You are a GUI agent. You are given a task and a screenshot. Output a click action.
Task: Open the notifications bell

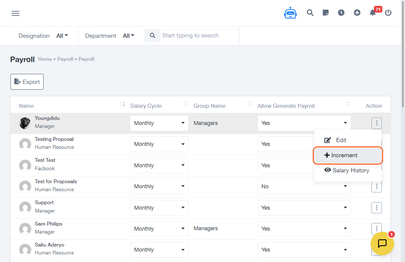point(373,13)
